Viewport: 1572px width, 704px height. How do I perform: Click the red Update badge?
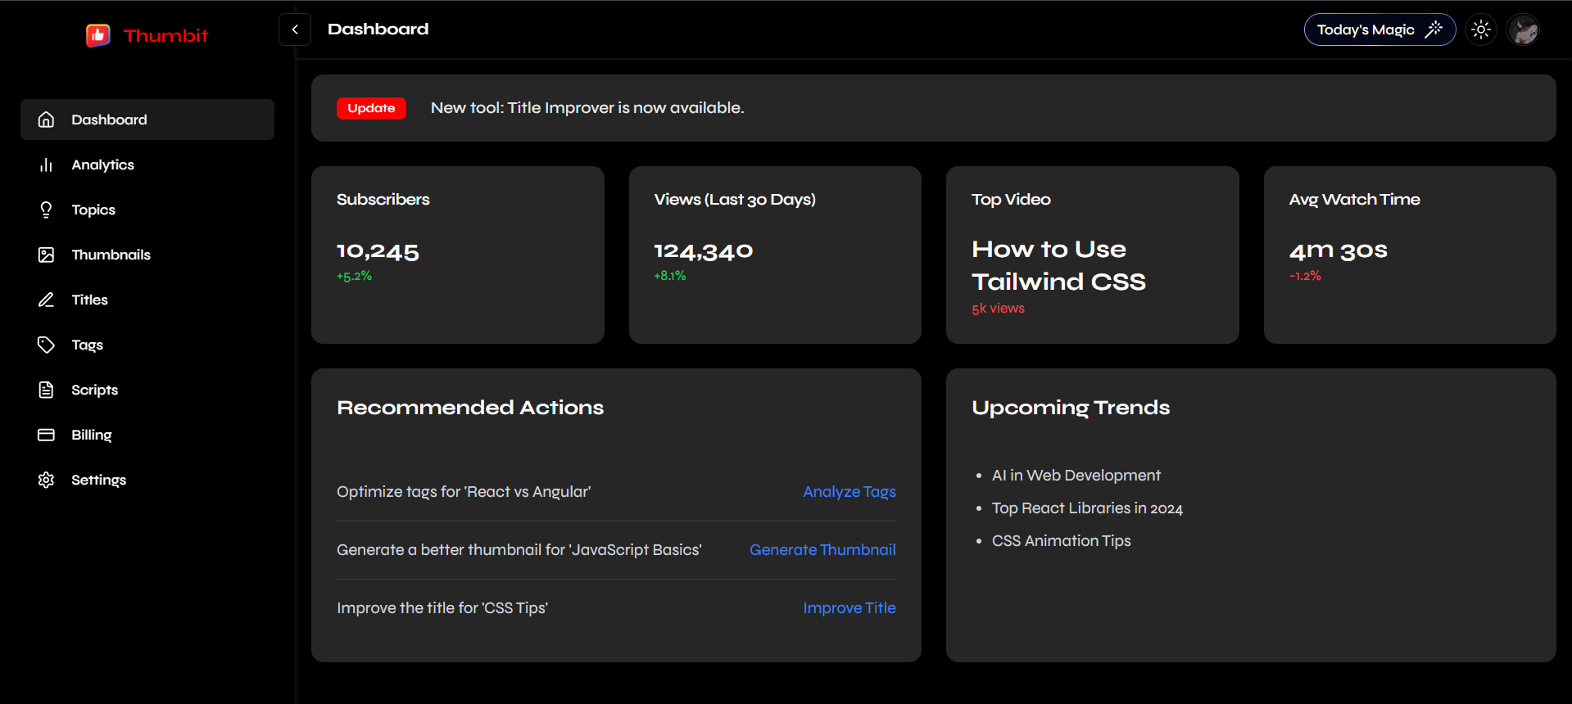371,108
